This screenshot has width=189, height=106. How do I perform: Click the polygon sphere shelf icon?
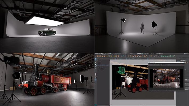pos(98,56)
